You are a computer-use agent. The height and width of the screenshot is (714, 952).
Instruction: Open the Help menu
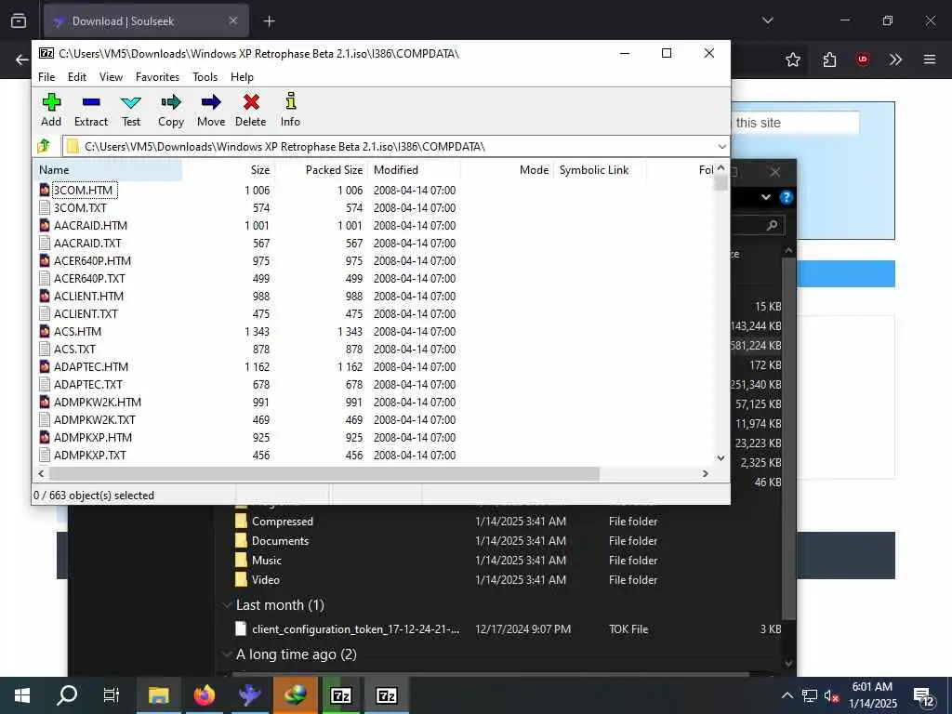click(x=242, y=77)
